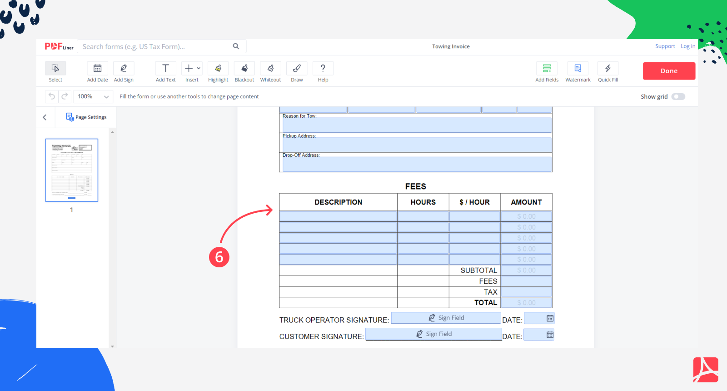
Task: Click the Reason for Tow field
Action: [417, 125]
